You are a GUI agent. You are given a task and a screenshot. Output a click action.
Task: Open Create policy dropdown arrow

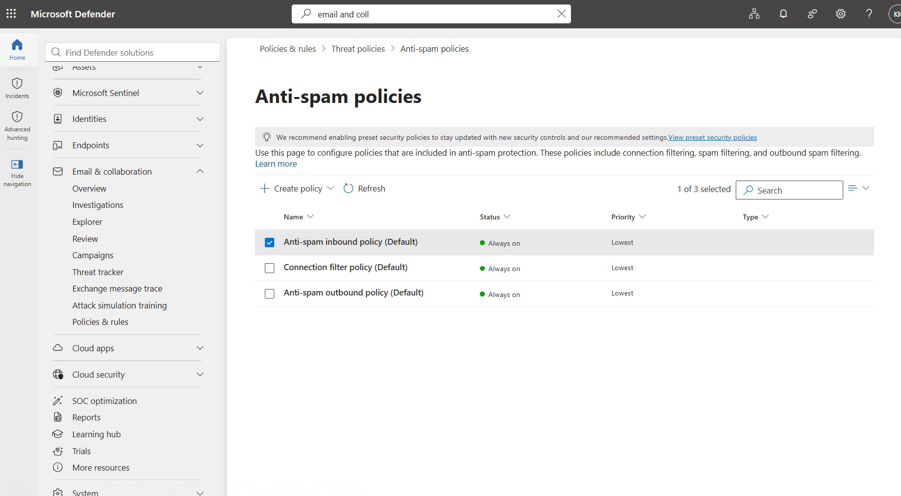pyautogui.click(x=330, y=189)
